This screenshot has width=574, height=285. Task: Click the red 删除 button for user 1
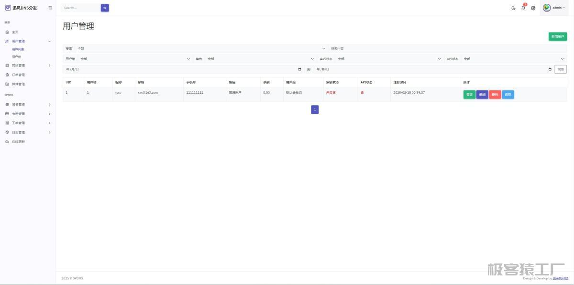pos(495,95)
